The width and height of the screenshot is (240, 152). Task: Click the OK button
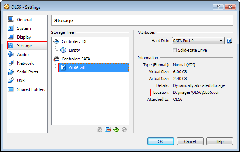click(161, 141)
